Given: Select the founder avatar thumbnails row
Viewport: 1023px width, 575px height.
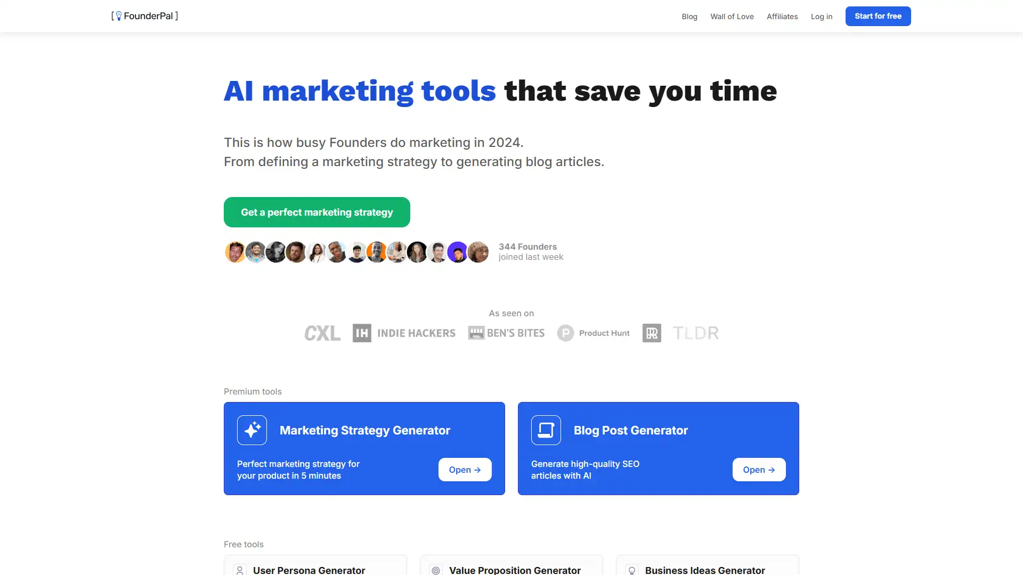Looking at the screenshot, I should [356, 251].
